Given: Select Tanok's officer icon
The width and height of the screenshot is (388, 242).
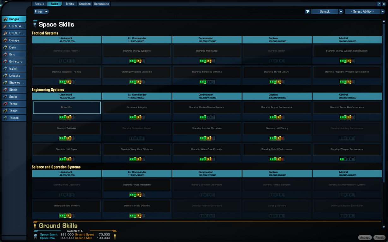Looking at the screenshot, I should click(5, 104).
